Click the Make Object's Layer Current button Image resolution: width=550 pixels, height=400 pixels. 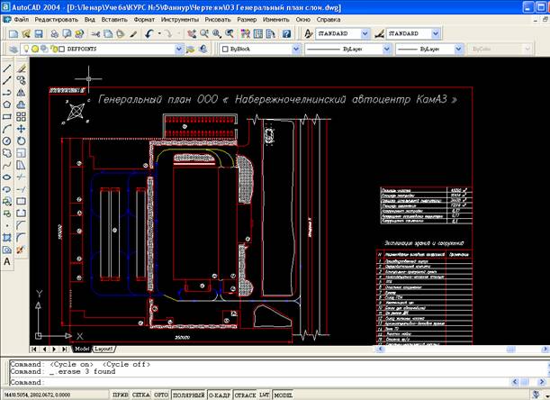191,50
